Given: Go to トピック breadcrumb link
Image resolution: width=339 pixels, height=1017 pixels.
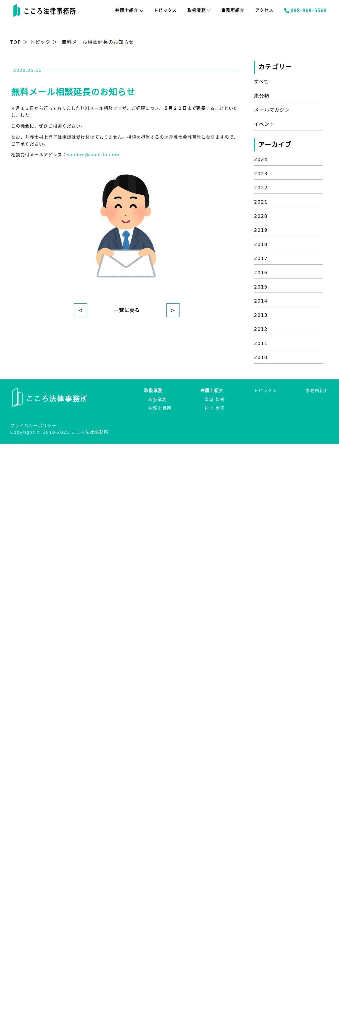Looking at the screenshot, I should [40, 42].
